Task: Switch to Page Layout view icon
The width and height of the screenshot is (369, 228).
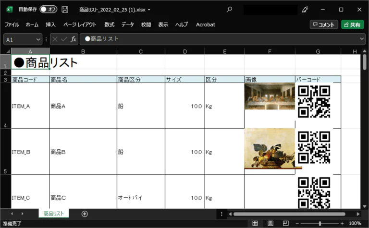Action: coord(271,223)
